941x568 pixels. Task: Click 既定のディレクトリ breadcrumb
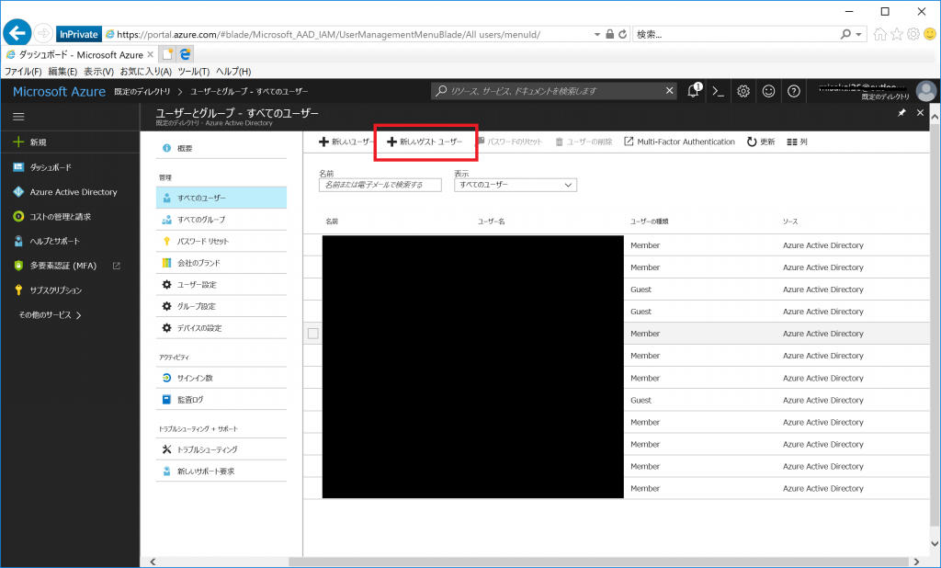(x=142, y=91)
